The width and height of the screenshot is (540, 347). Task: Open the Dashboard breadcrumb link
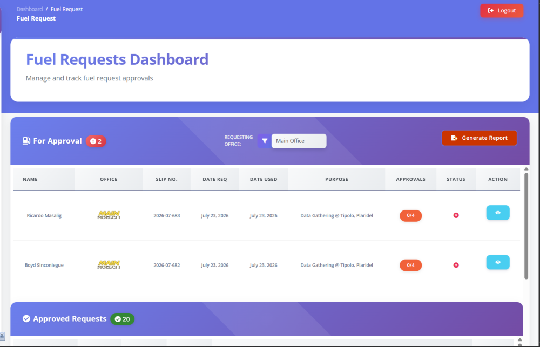[30, 9]
